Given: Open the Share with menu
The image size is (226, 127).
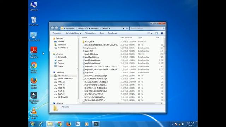Looking at the screenshot, I should click(90, 33).
